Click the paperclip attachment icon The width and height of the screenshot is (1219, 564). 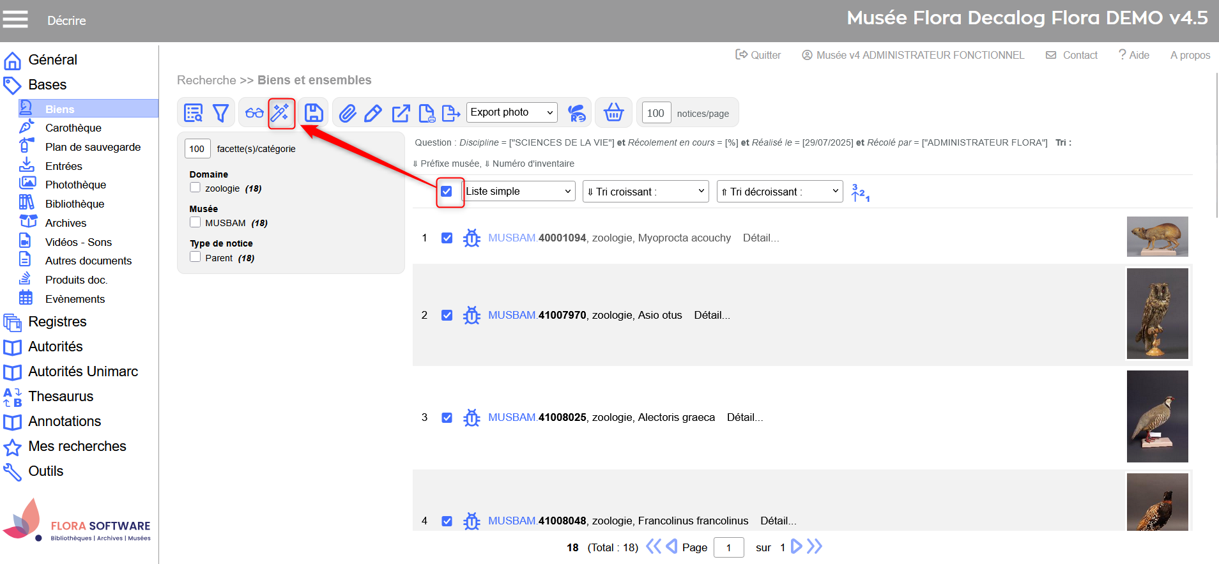click(347, 114)
